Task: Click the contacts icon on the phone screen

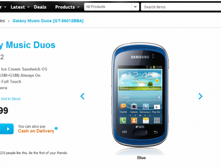Action: pos(134,121)
